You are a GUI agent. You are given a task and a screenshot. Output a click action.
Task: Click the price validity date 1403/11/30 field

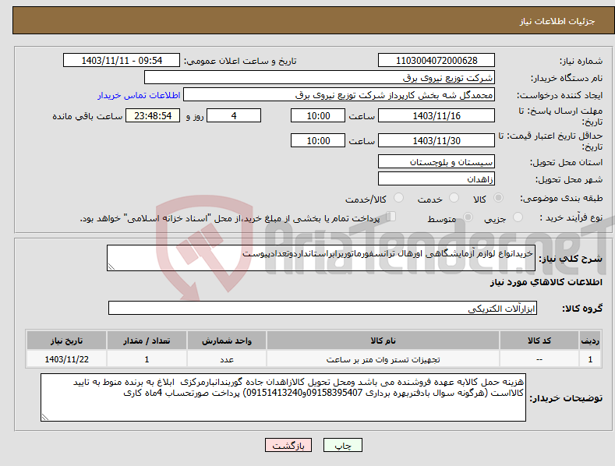coord(437,140)
